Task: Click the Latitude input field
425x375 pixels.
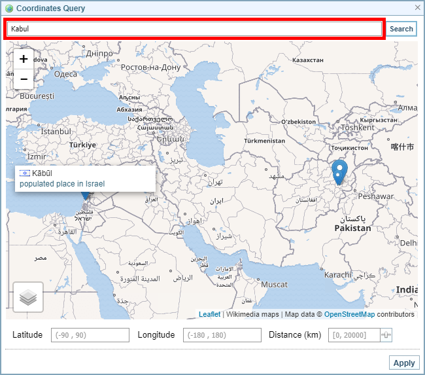Action: point(90,335)
